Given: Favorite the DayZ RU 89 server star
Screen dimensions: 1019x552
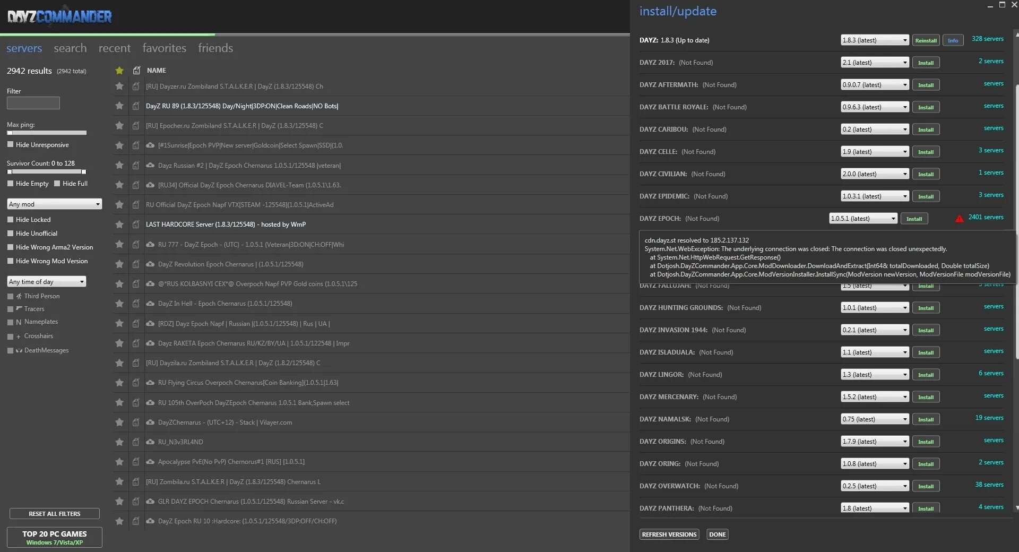Looking at the screenshot, I should click(119, 106).
